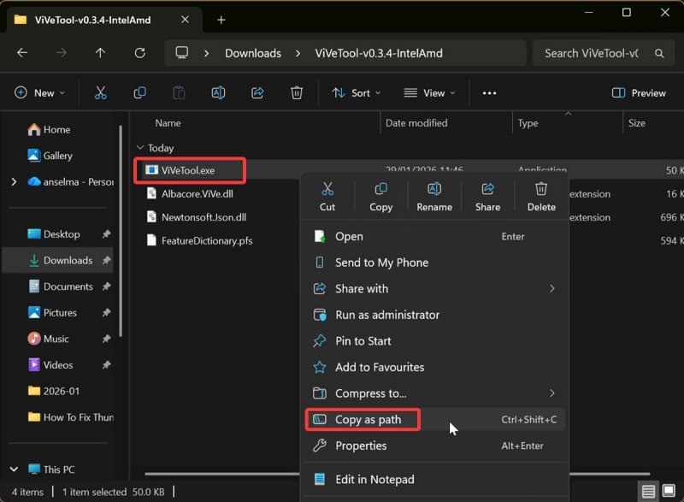Screen dimensions: 684x502
Task: Click Downloads in the address breadcrumb
Action: click(x=253, y=53)
